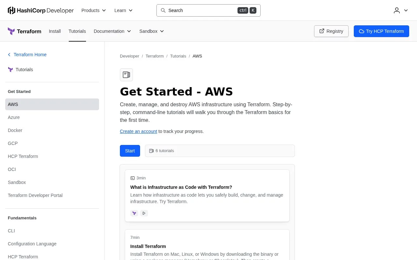Follow the Create an account link
The image size is (417, 260).
138,131
